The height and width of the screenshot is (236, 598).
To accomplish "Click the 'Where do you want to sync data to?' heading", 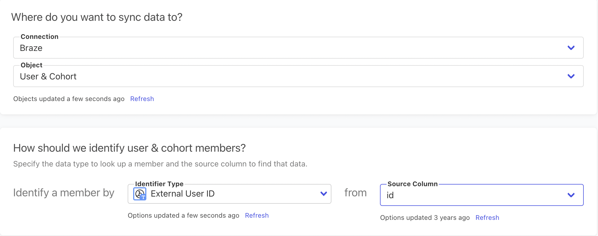I will 97,17.
